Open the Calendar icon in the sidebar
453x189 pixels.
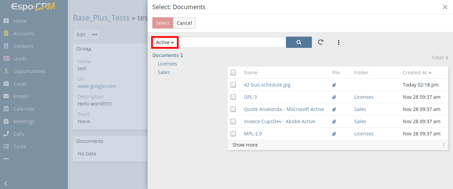[6, 109]
